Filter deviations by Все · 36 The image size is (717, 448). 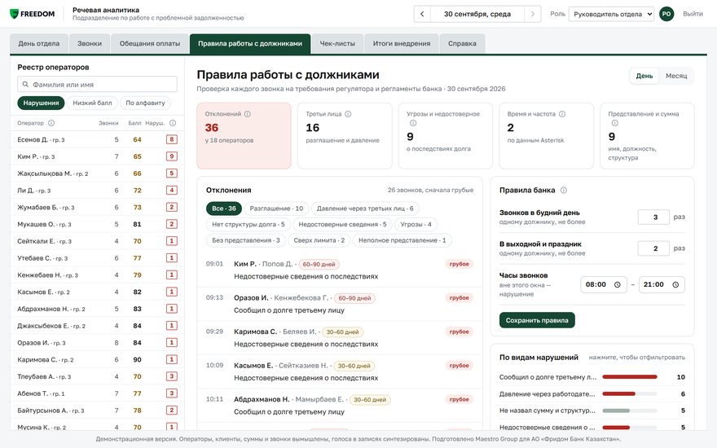(223, 209)
